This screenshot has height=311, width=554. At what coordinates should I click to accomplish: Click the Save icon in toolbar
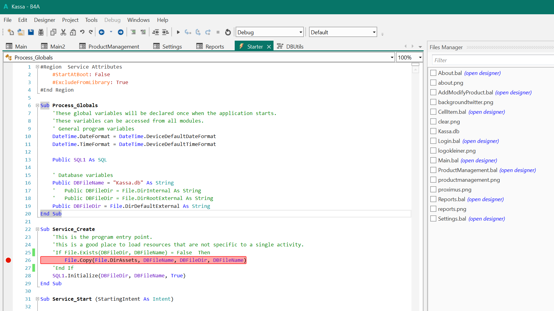31,32
